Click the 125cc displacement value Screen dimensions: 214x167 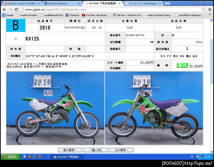[x=199, y=42]
